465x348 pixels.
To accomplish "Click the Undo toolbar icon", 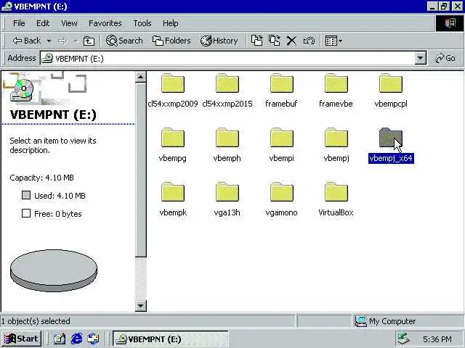I will point(309,41).
